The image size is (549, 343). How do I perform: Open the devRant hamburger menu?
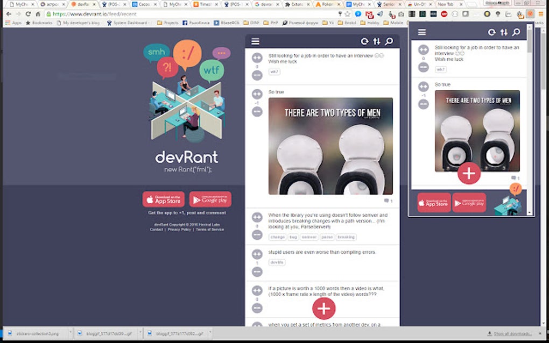pyautogui.click(x=255, y=41)
